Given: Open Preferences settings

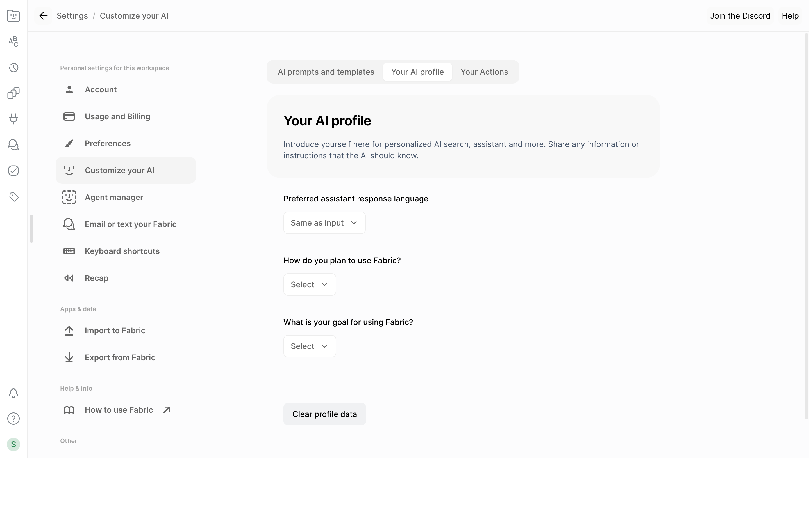Looking at the screenshot, I should point(126,144).
